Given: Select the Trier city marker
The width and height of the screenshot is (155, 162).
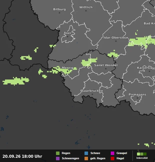Looking at the screenshot, I should (x=68, y=36).
